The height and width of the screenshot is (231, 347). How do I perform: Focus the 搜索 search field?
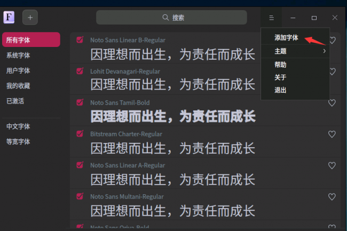tap(171, 18)
